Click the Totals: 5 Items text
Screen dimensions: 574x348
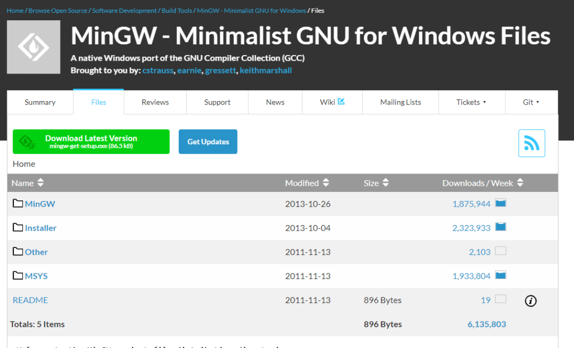click(x=38, y=324)
